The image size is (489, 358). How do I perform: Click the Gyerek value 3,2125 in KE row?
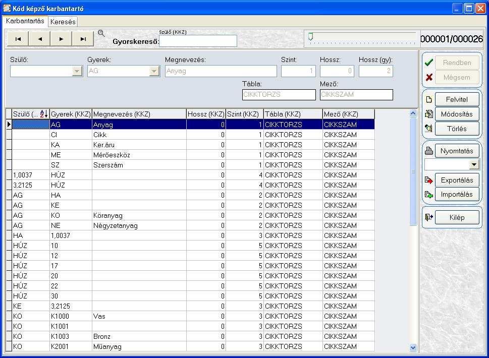point(71,306)
